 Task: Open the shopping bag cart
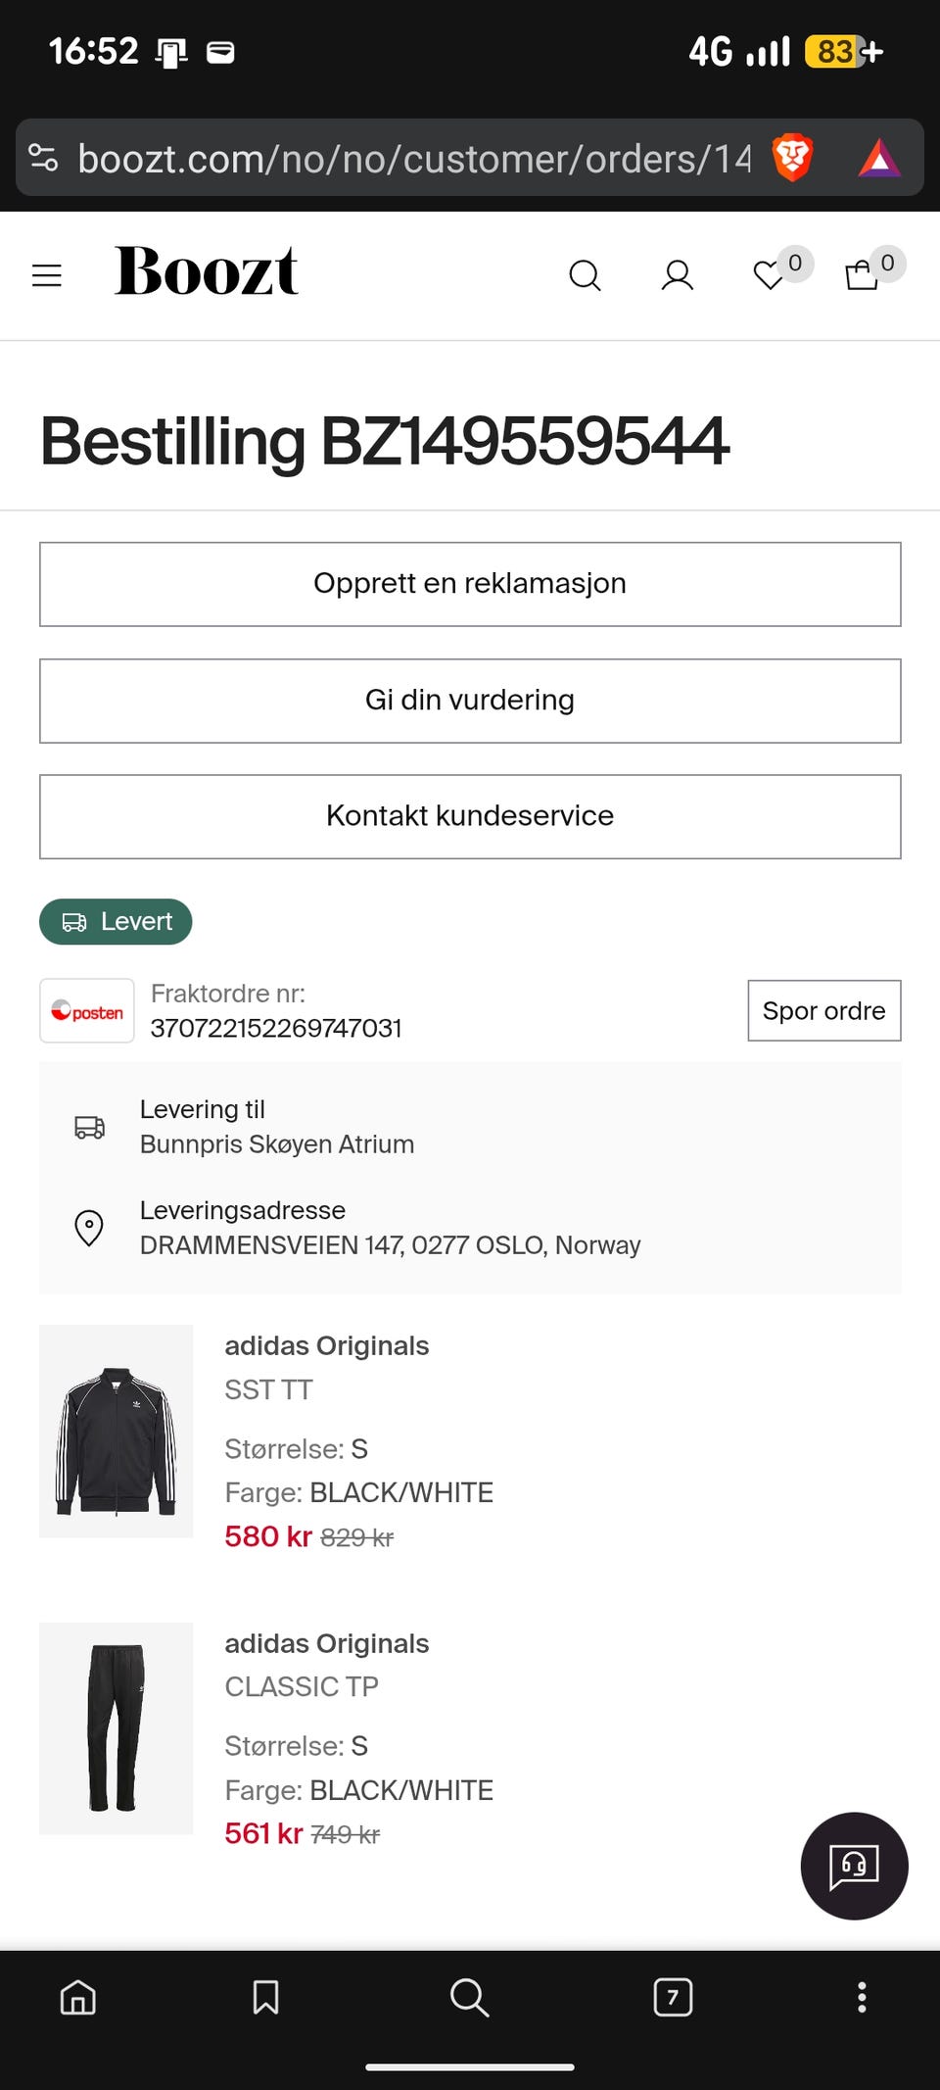coord(862,275)
